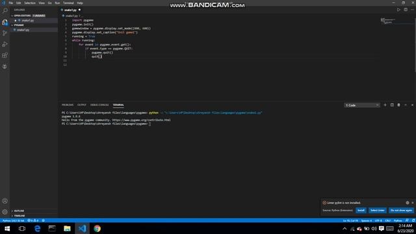The height and width of the screenshot is (234, 416).
Task: Open the Terminal menu
Action: pyautogui.click(x=68, y=3)
